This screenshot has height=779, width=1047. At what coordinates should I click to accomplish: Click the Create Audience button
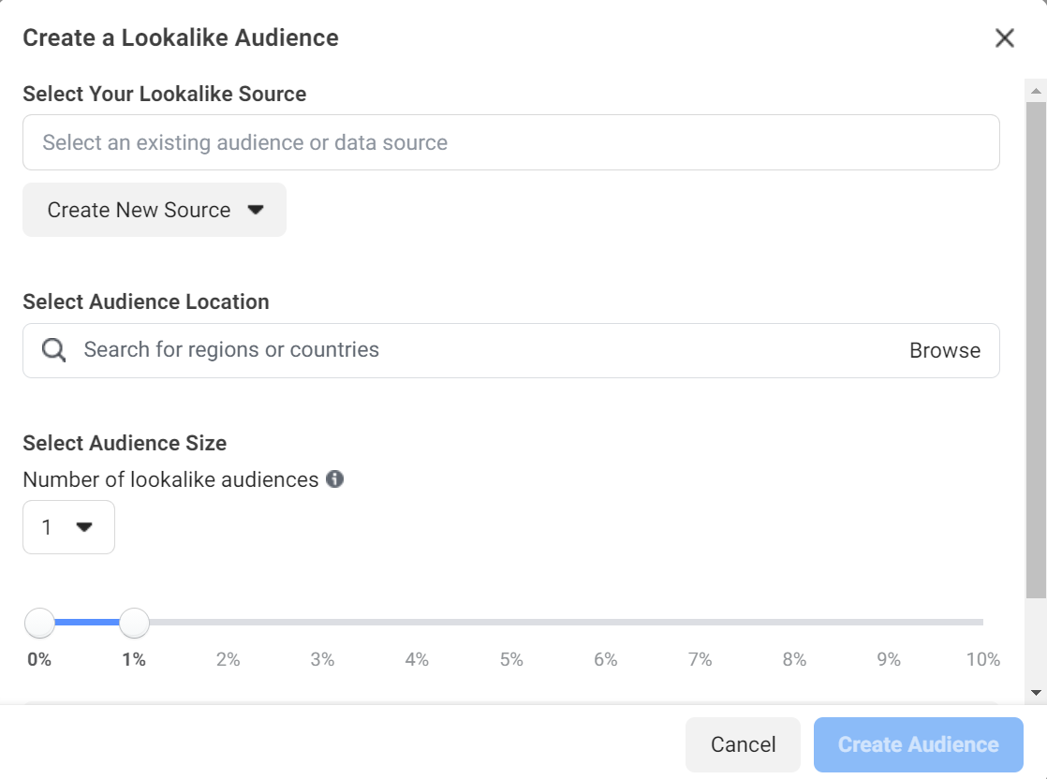click(x=918, y=744)
